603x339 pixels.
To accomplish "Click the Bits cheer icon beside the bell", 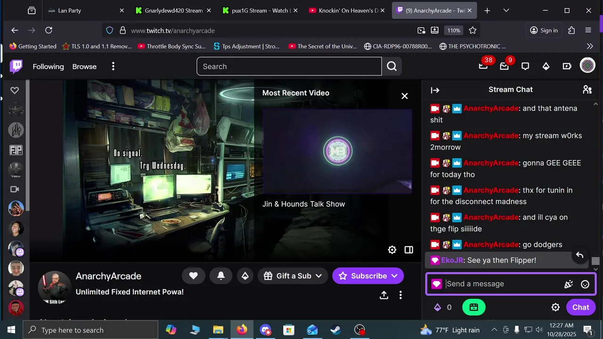I will pyautogui.click(x=245, y=276).
